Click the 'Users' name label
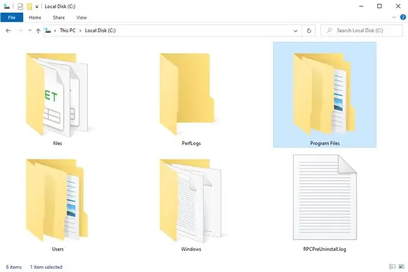Viewport: 408px width, 272px height. [x=58, y=249]
